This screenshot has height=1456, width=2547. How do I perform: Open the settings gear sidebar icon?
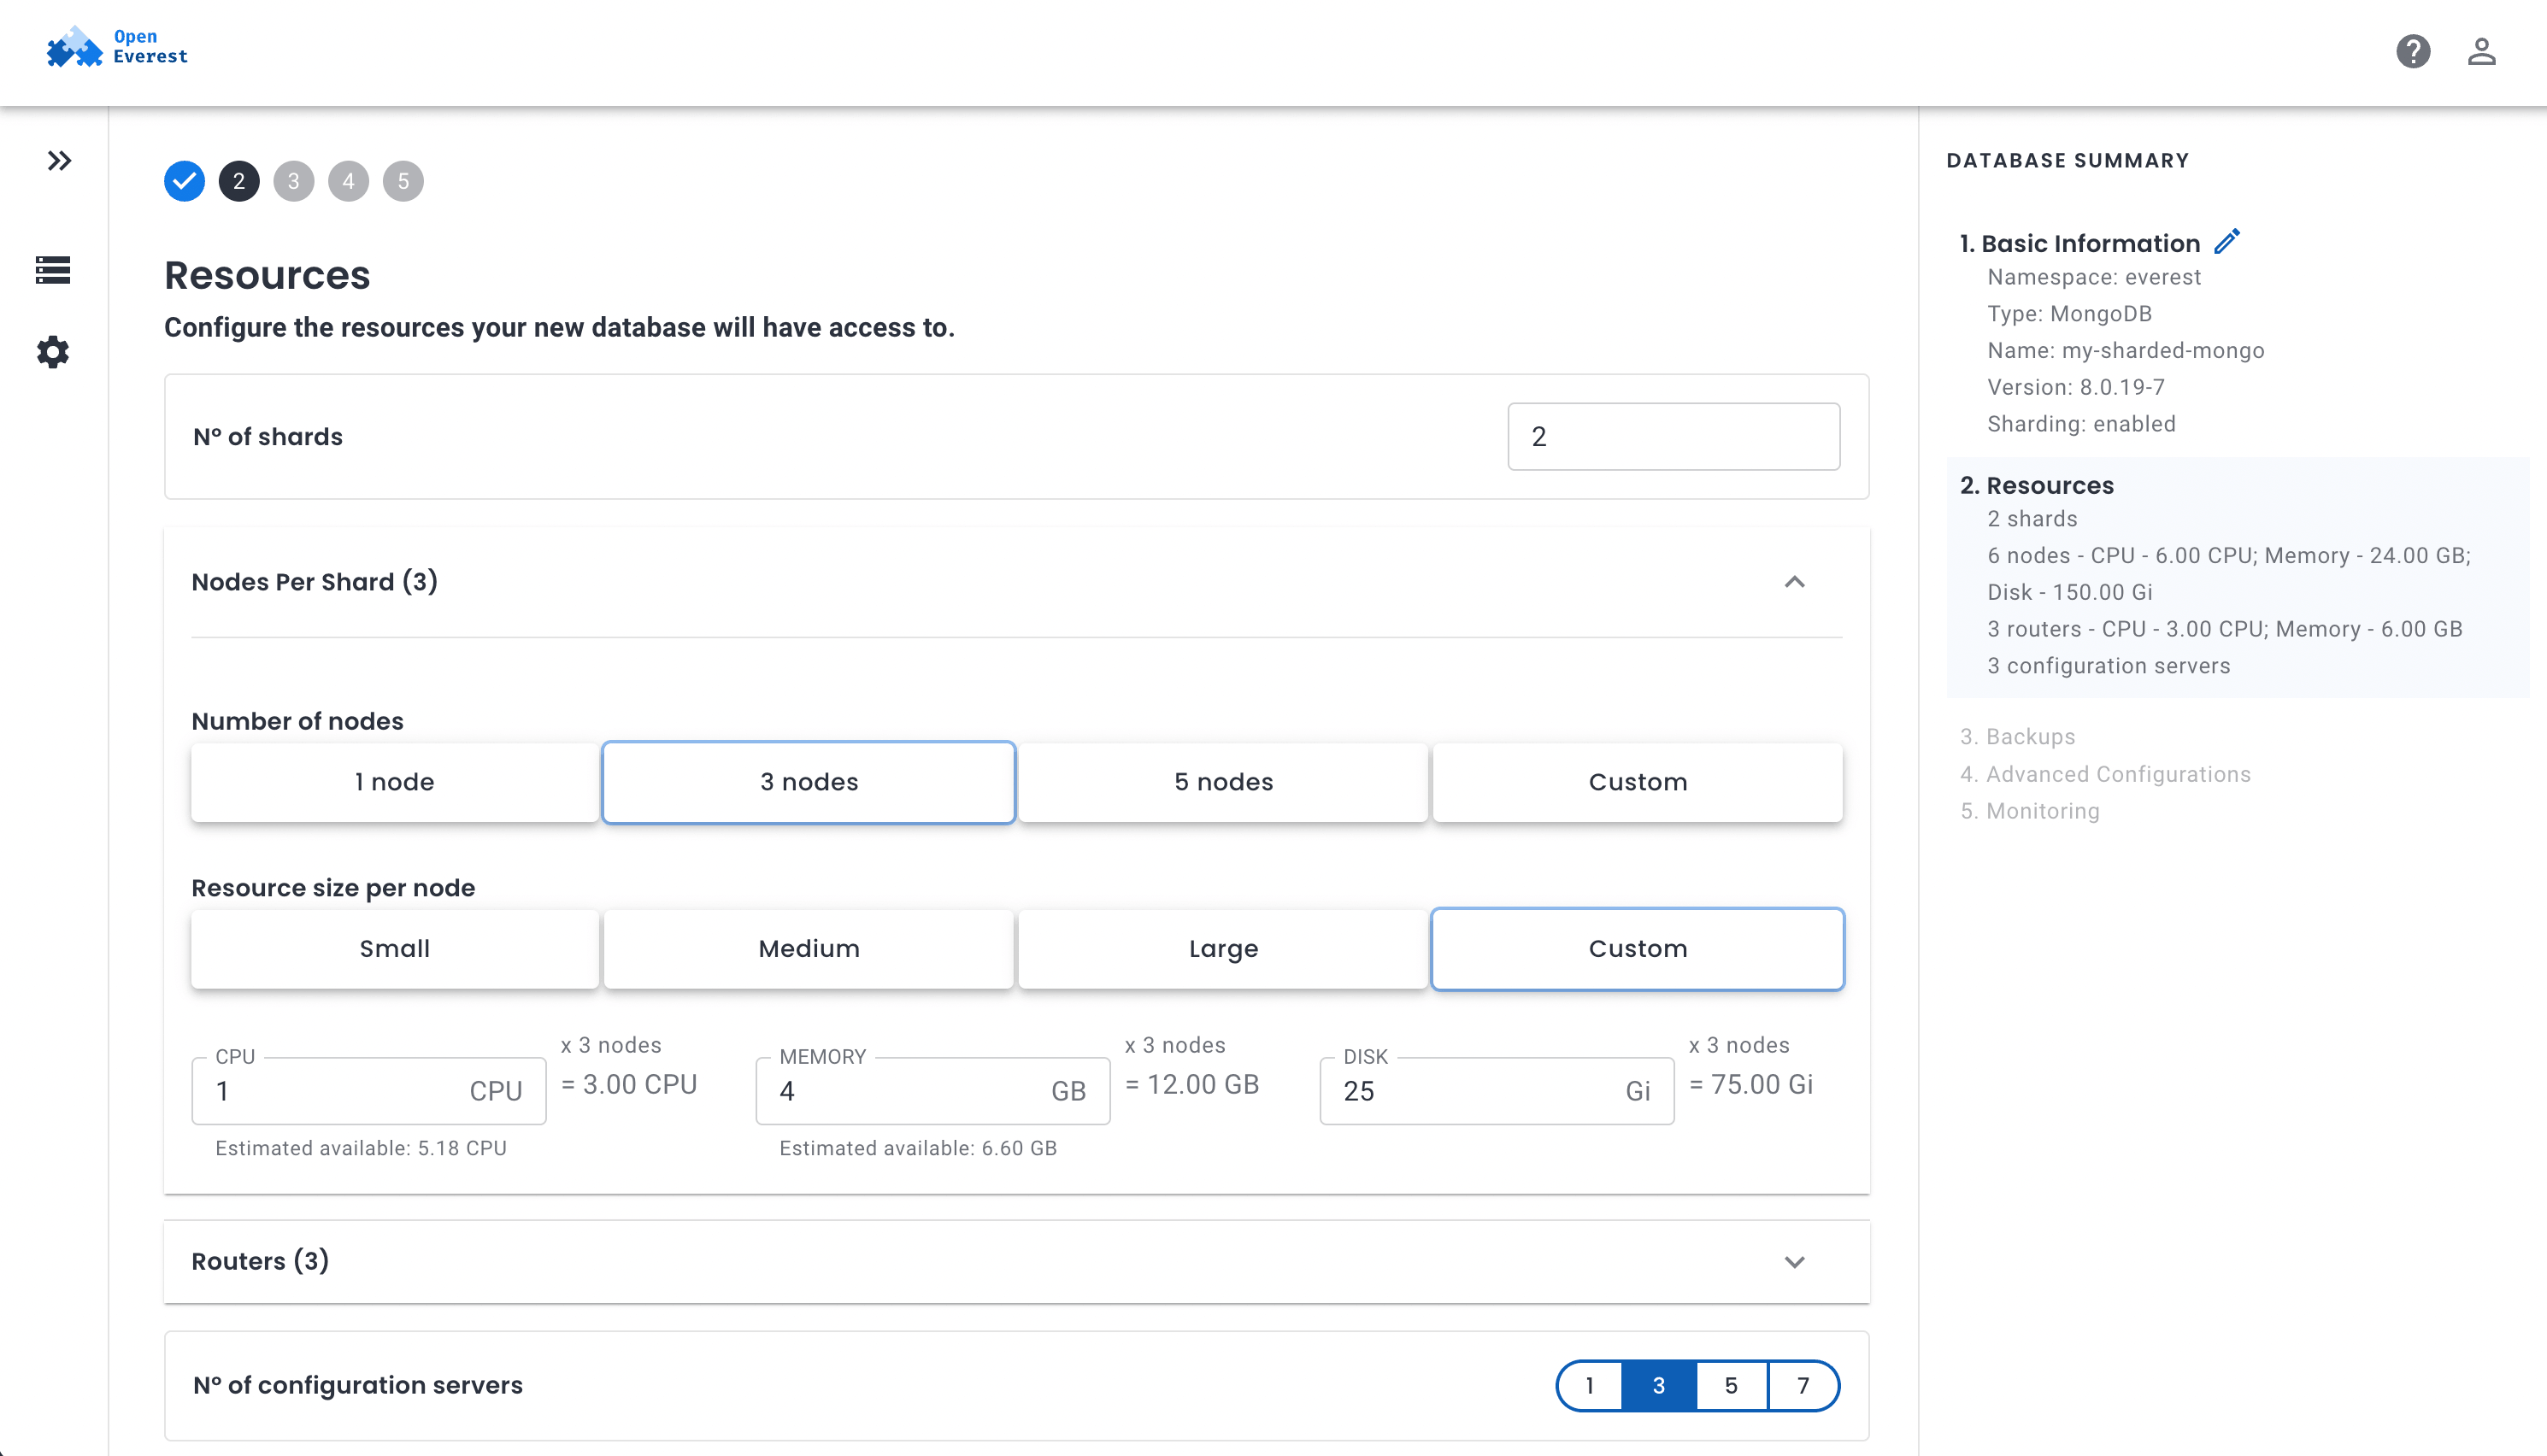tap(53, 352)
